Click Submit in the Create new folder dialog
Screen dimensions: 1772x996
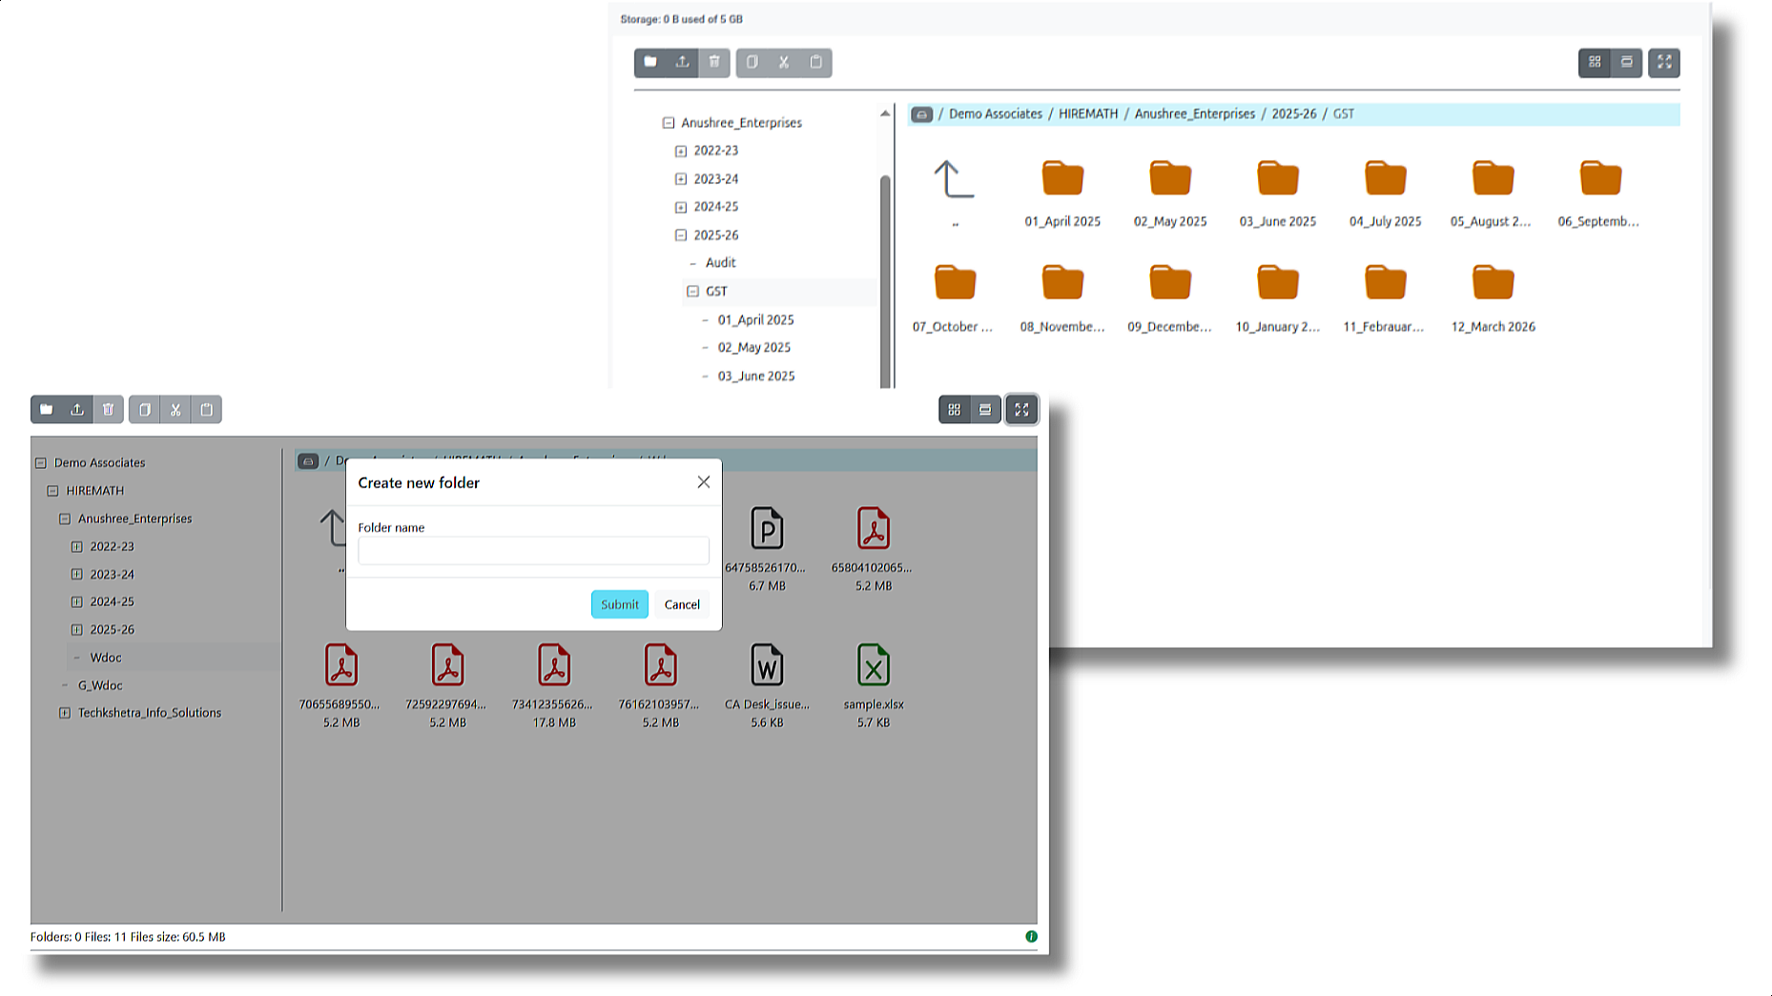pos(619,604)
